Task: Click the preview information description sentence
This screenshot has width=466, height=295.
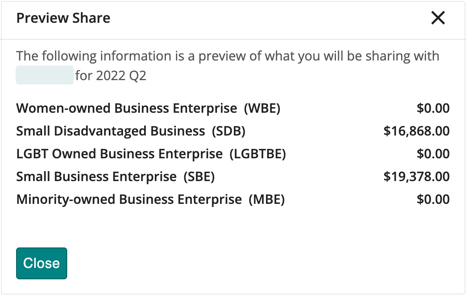Action: coord(227,56)
